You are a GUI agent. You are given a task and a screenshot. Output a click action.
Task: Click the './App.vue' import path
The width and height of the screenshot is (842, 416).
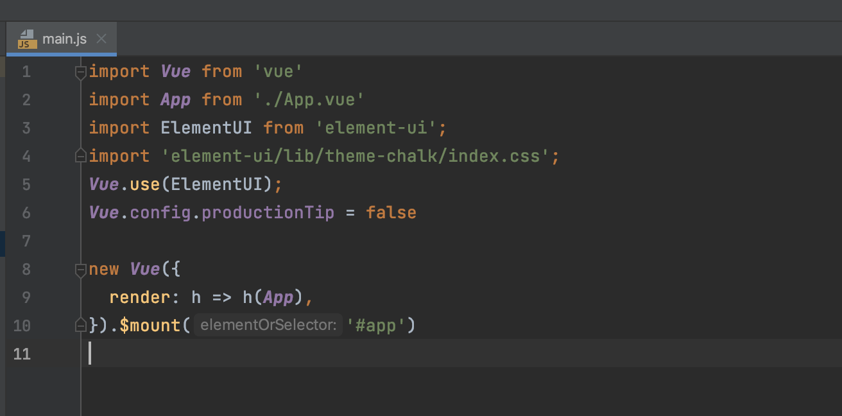point(309,100)
